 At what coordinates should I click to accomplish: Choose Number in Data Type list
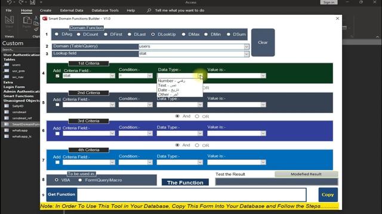pyautogui.click(x=180, y=81)
